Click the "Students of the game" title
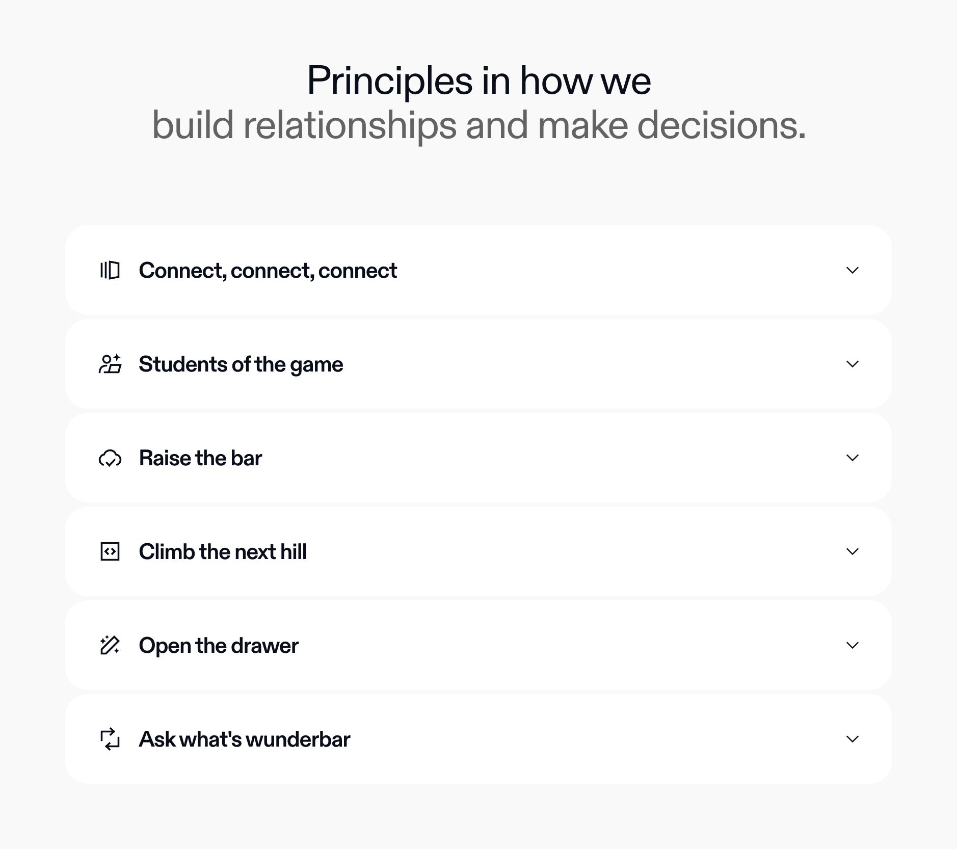Image resolution: width=957 pixels, height=849 pixels. (x=241, y=364)
